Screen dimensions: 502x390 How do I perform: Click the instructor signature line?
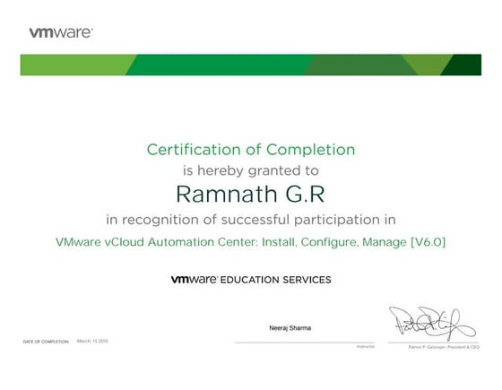[305, 342]
